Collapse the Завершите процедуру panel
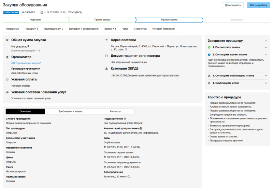The width and height of the screenshot is (273, 191). (266, 41)
